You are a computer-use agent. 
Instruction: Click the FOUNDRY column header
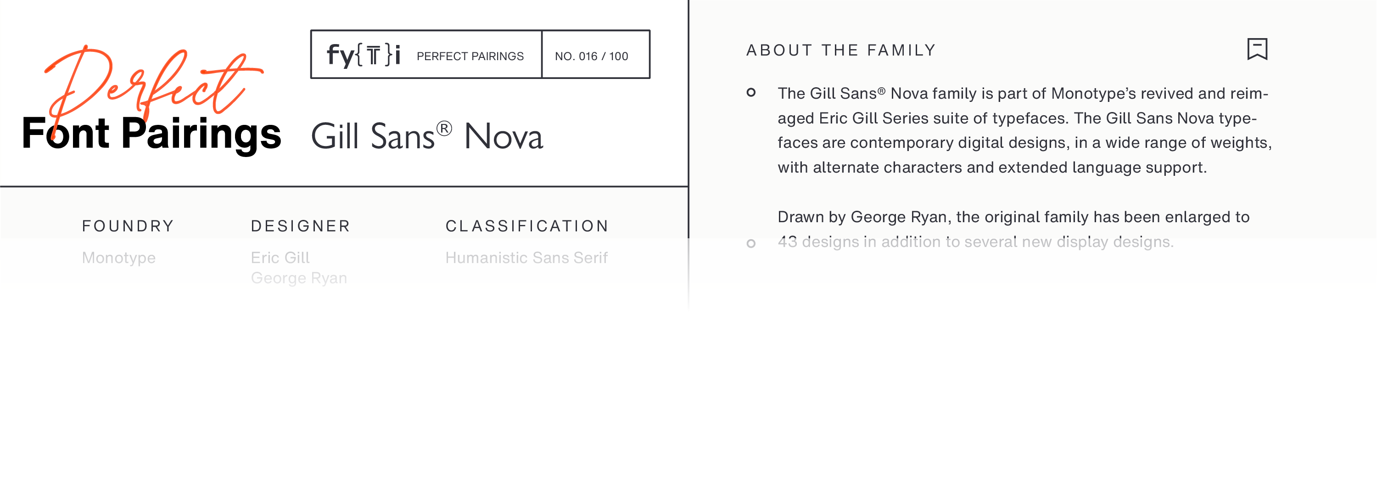(128, 226)
